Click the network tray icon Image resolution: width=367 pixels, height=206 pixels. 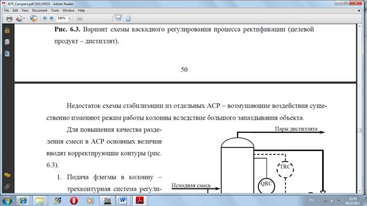pos(326,201)
